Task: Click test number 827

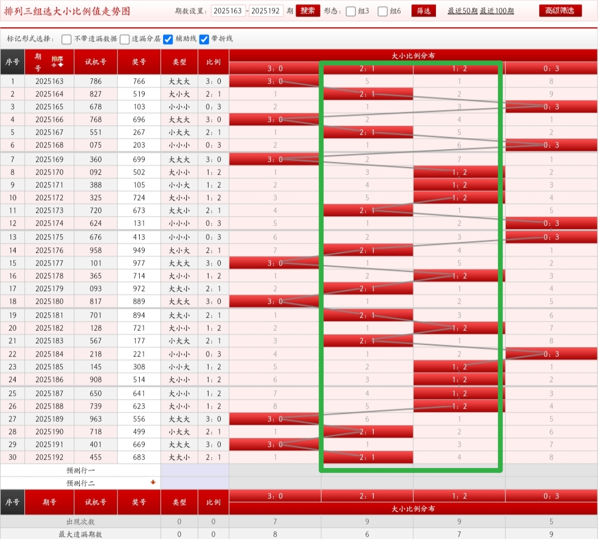Action: [95, 94]
